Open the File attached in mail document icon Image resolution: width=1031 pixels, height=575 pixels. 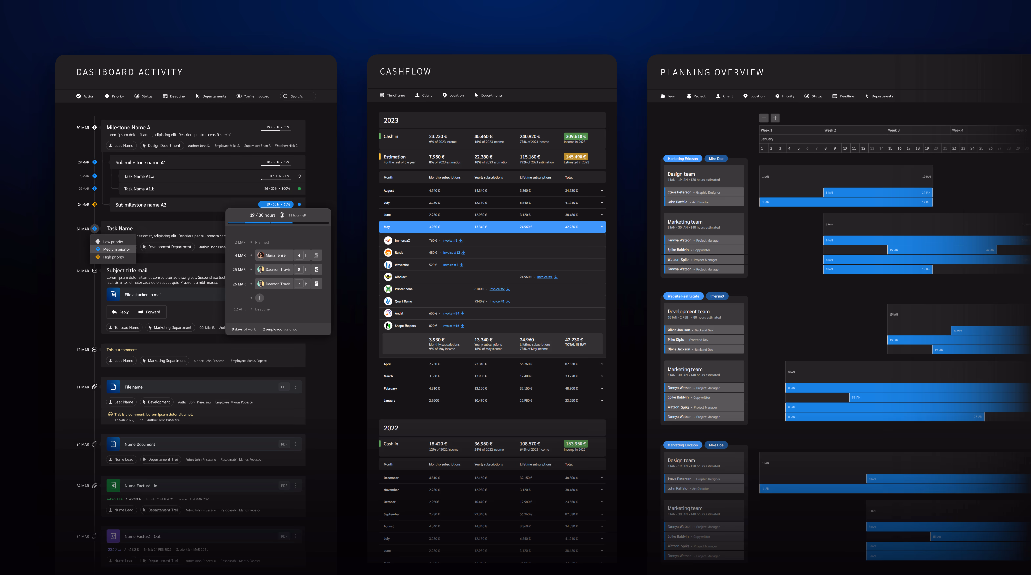coord(113,294)
